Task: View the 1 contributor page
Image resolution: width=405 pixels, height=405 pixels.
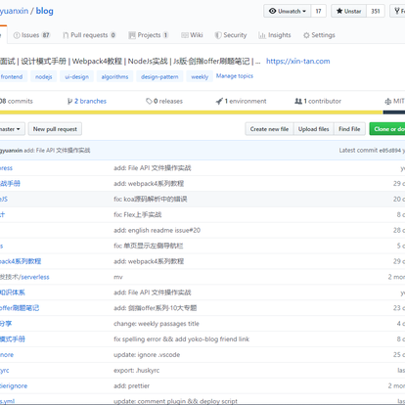Action: point(318,101)
